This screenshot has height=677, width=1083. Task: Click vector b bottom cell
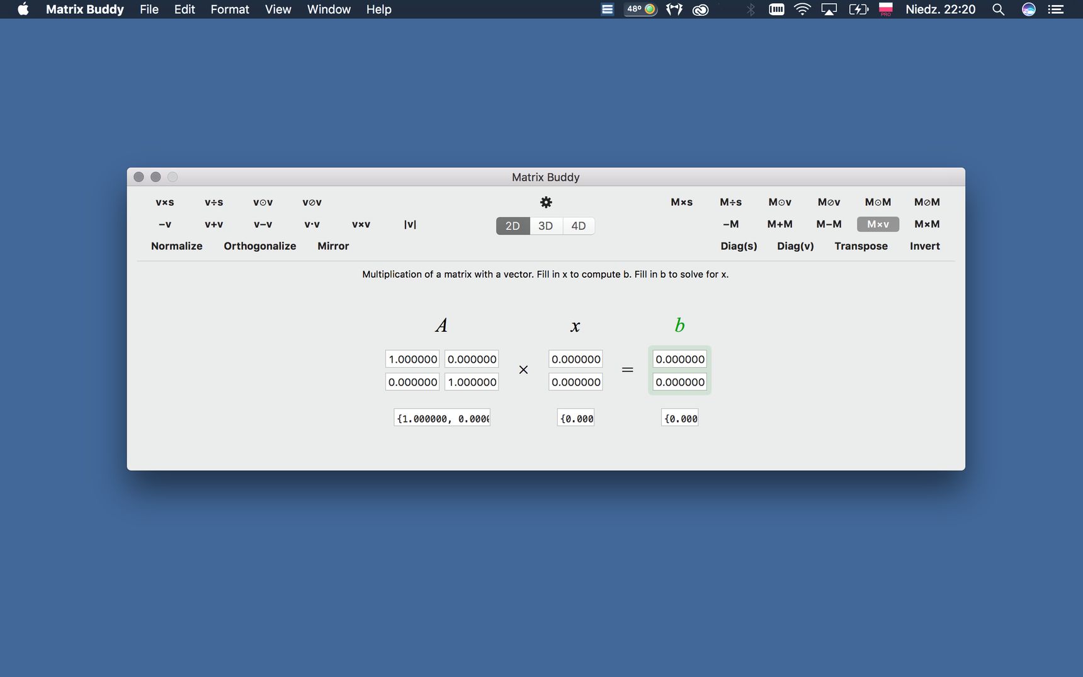pos(680,382)
